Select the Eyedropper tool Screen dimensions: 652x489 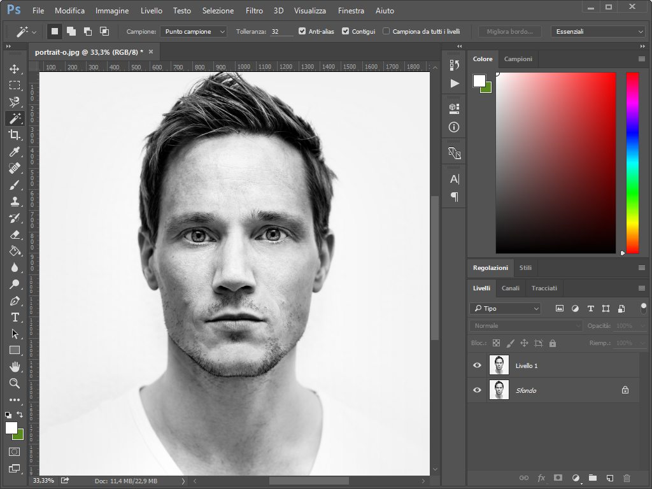(14, 152)
